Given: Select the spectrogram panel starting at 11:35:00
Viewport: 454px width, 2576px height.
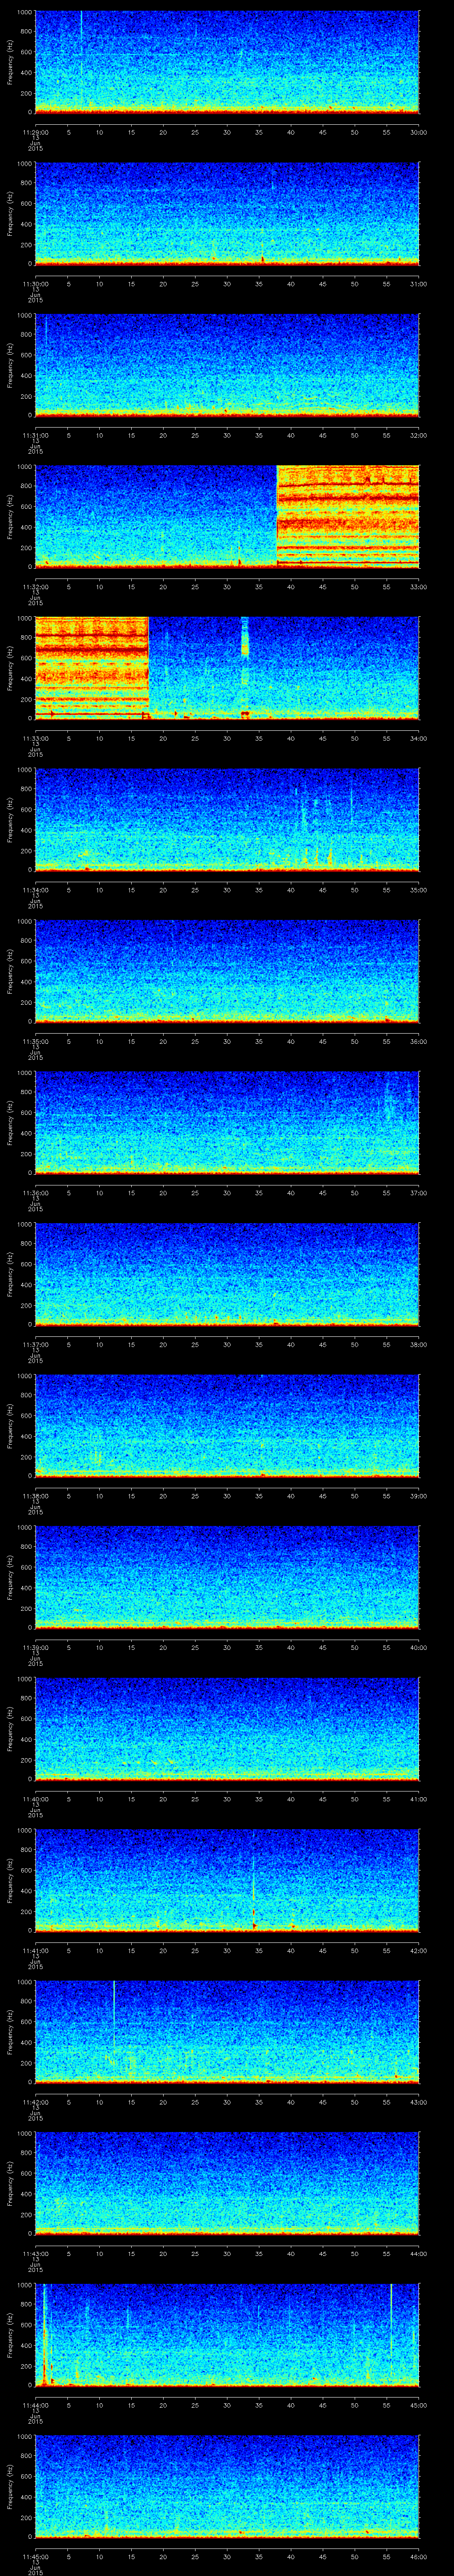Looking at the screenshot, I should coord(227,971).
